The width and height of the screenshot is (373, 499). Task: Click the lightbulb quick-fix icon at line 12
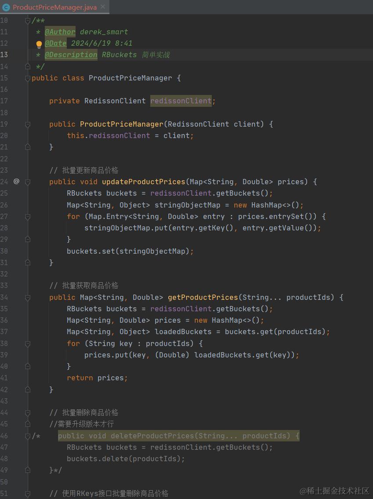[x=39, y=43]
